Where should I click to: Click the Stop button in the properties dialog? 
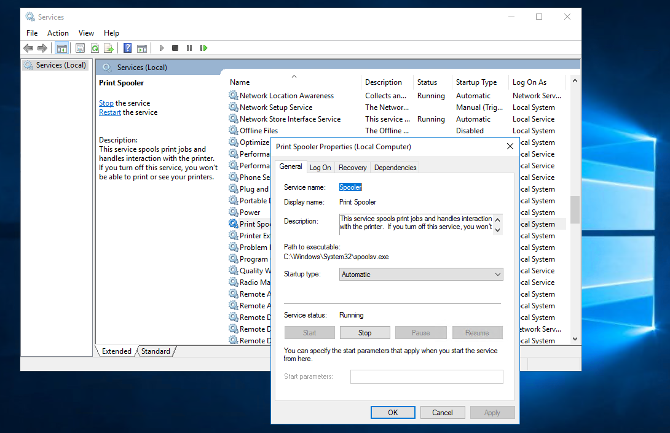(x=365, y=333)
